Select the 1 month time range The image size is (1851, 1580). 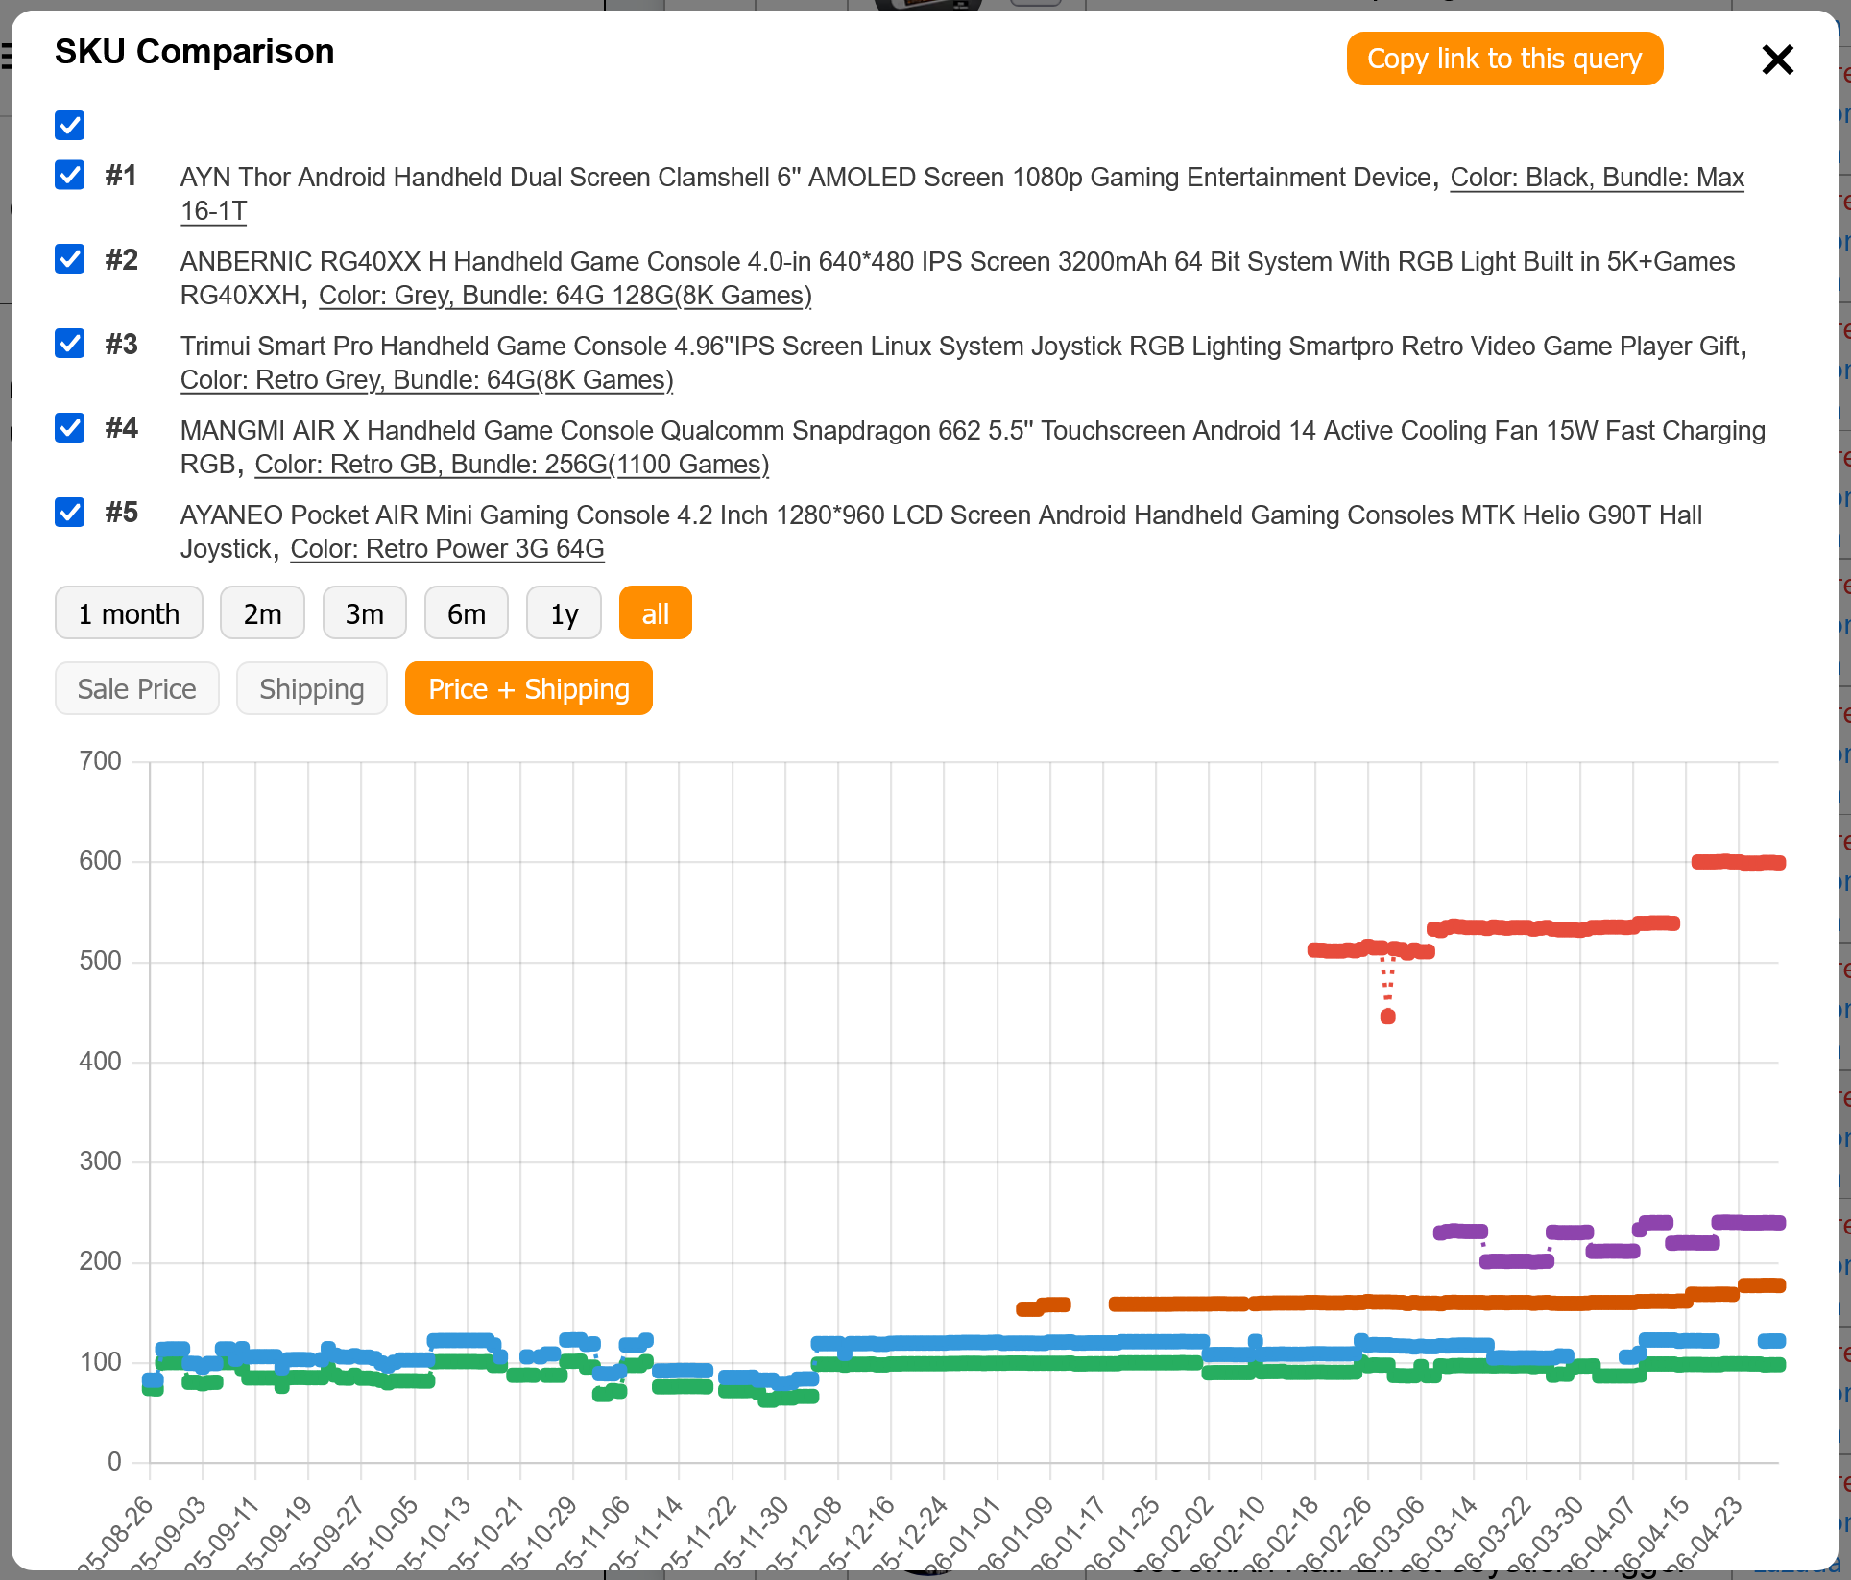129,613
